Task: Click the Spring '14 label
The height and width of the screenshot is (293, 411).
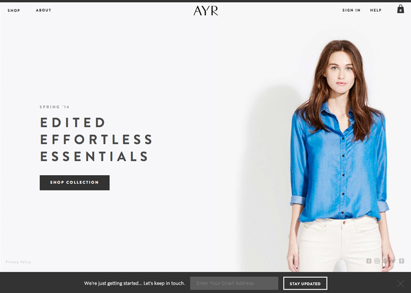Action: coord(55,107)
